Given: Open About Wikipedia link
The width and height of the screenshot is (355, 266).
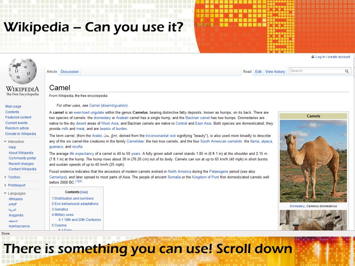Looking at the screenshot, I should click(x=21, y=153).
